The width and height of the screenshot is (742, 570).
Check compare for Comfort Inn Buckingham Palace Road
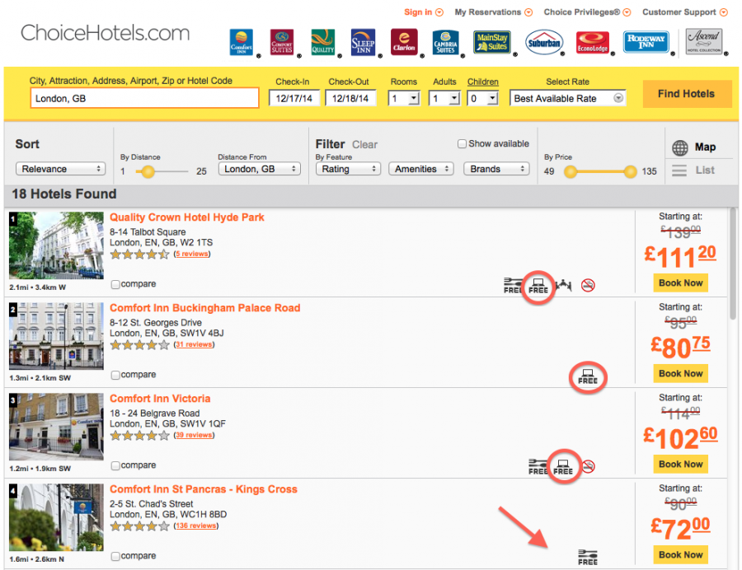tap(115, 376)
